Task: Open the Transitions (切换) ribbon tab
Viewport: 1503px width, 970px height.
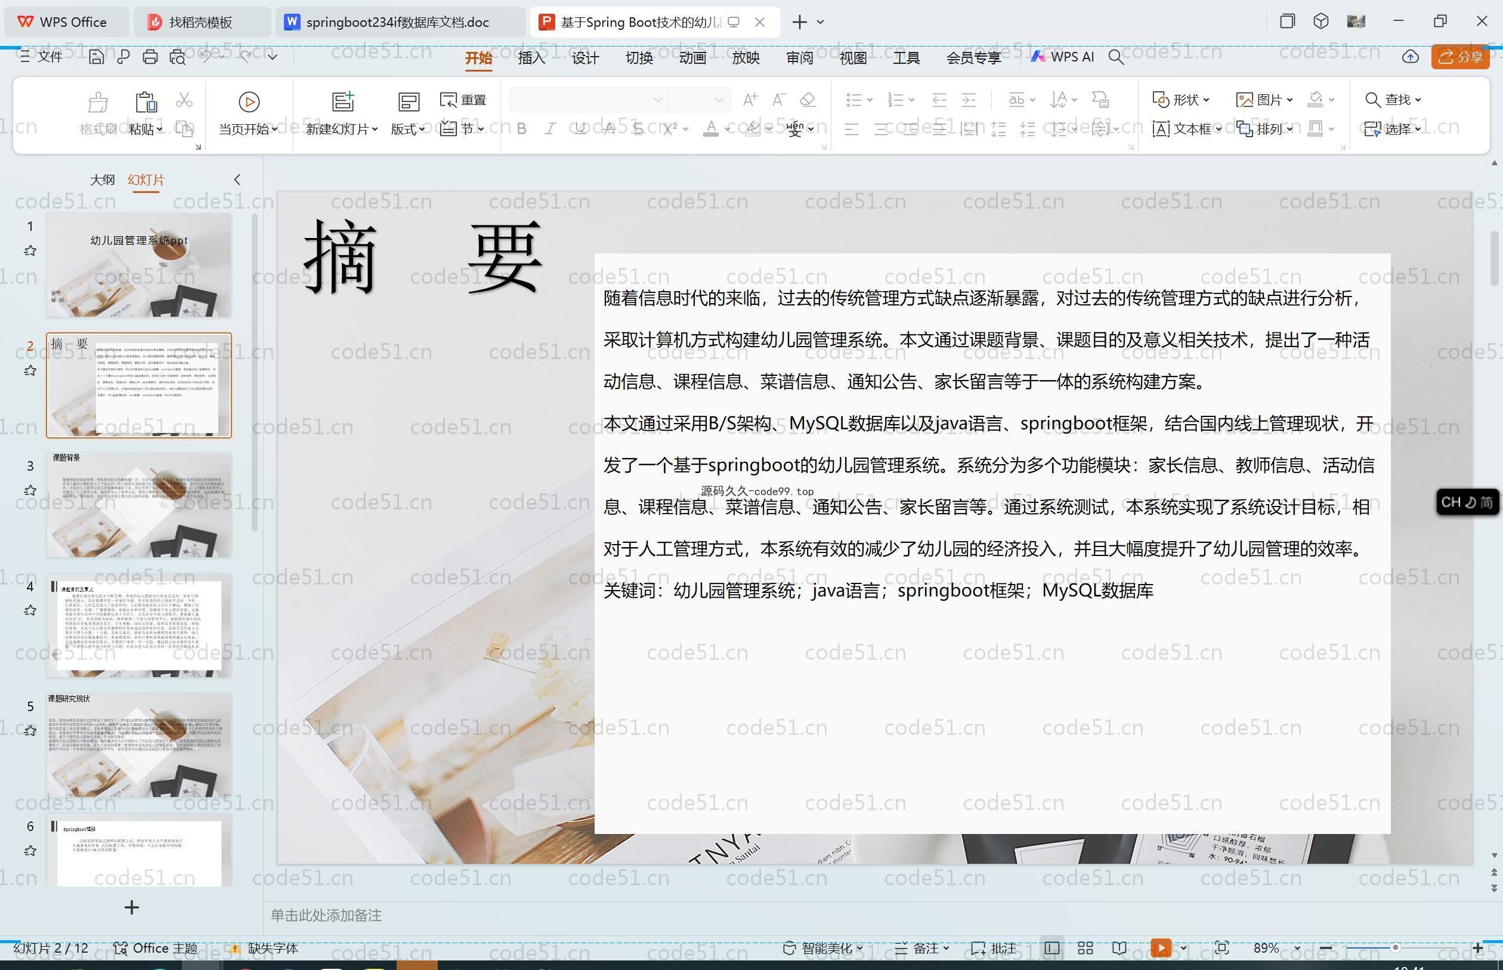Action: (x=638, y=58)
